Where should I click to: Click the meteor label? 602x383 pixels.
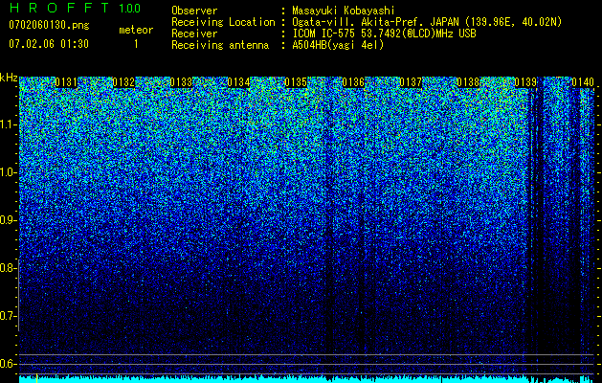coord(136,30)
